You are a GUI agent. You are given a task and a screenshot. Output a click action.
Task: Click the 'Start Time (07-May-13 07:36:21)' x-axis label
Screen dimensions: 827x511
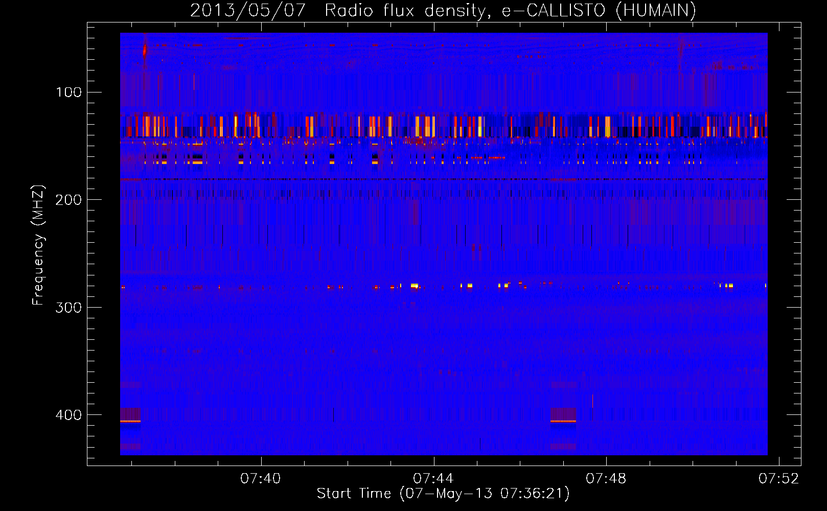pyautogui.click(x=443, y=494)
